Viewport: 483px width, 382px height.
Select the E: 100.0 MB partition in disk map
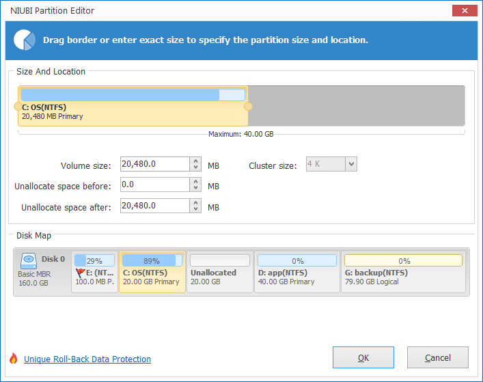point(94,272)
